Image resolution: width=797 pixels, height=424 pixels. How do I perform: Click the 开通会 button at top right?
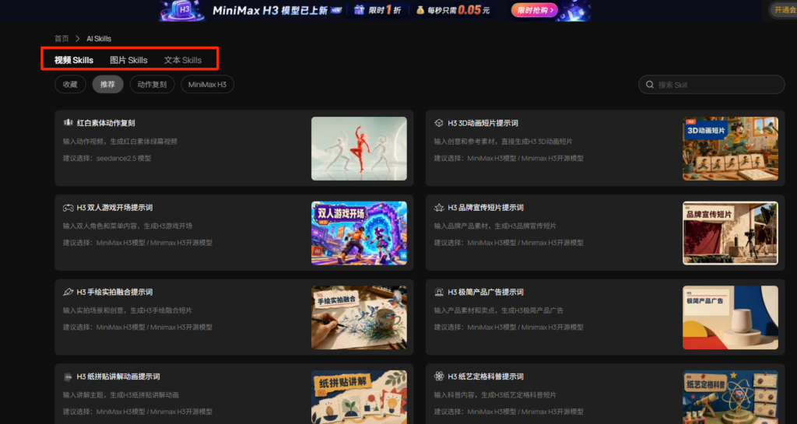point(783,10)
